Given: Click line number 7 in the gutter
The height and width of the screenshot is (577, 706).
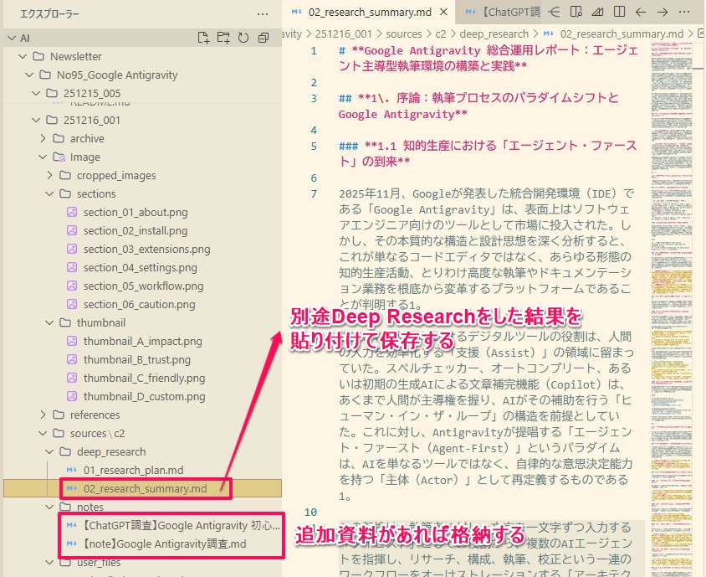Looking at the screenshot, I should pos(314,193).
